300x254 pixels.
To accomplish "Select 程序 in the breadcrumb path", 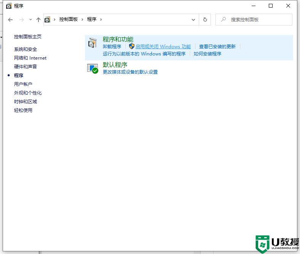I will pos(92,19).
